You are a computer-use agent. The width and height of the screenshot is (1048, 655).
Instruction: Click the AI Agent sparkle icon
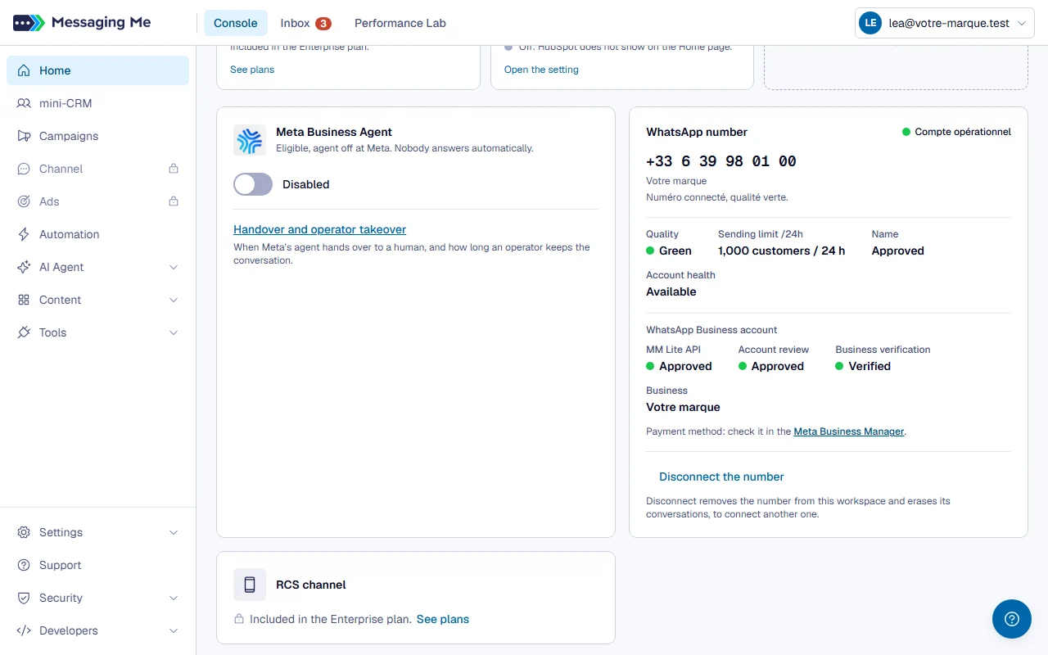click(x=24, y=267)
